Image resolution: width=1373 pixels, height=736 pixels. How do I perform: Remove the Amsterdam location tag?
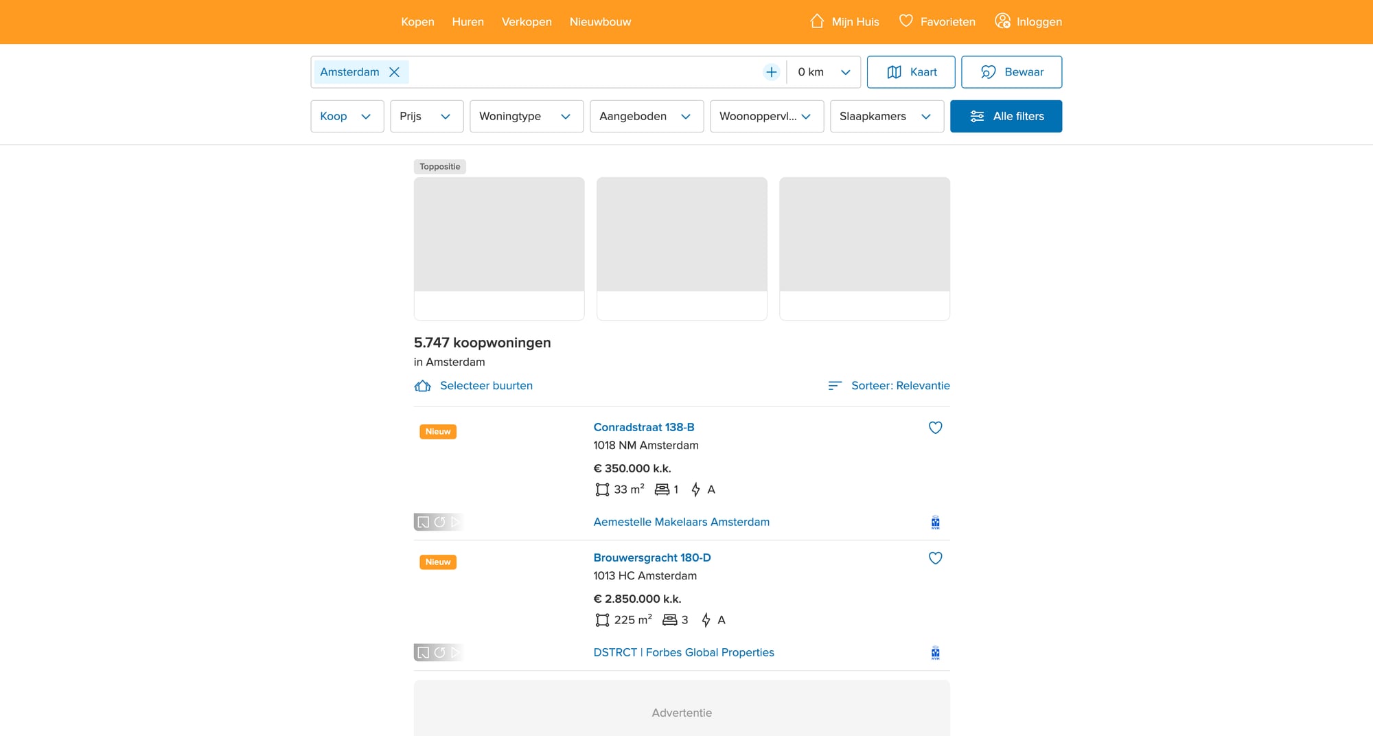click(394, 72)
